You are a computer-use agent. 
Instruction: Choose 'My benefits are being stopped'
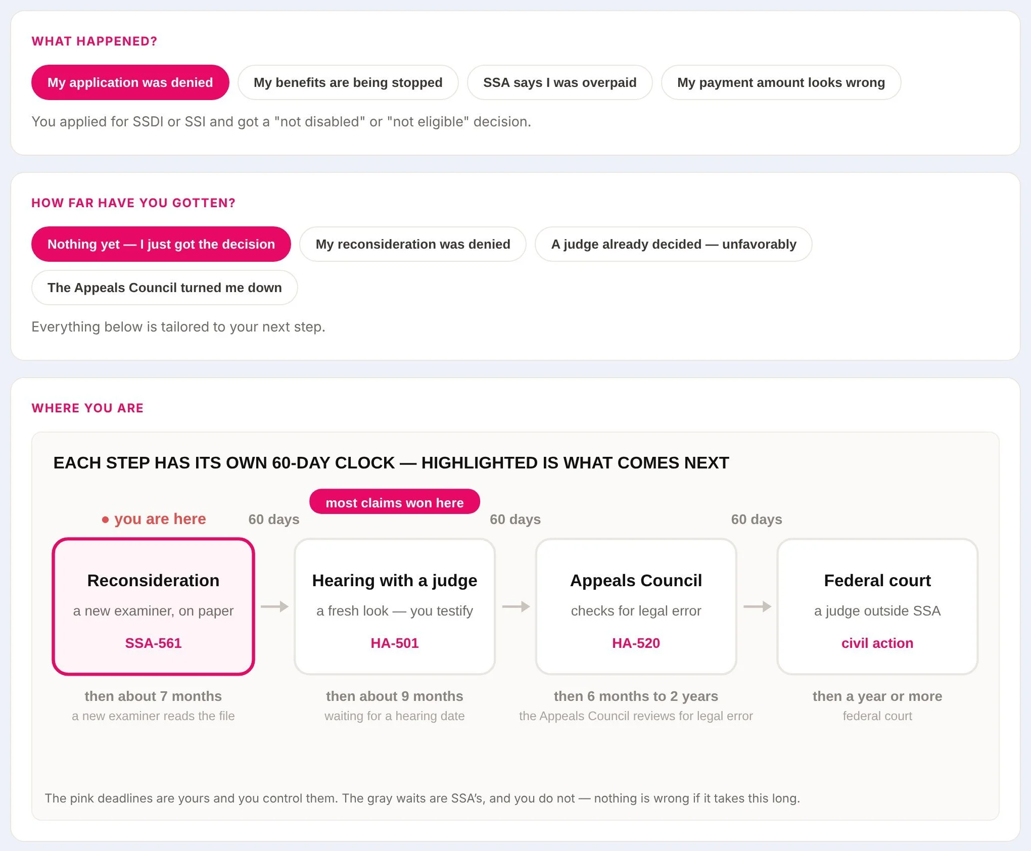tap(348, 82)
